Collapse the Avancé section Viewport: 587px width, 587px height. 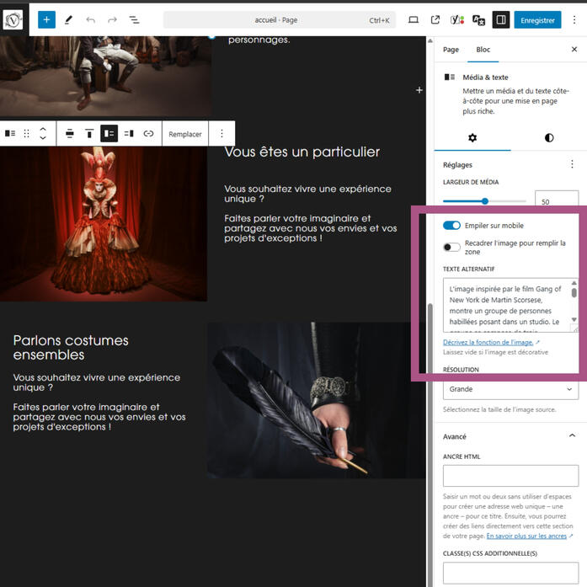point(572,436)
